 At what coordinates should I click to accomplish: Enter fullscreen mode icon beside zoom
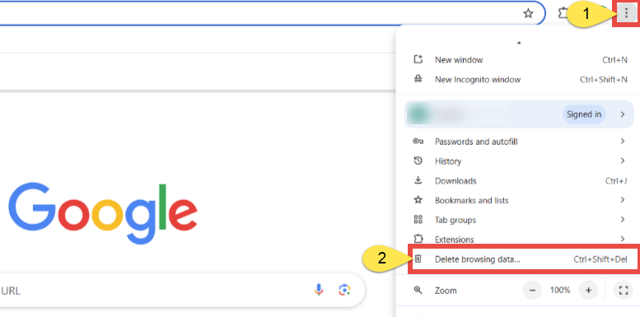pos(623,291)
